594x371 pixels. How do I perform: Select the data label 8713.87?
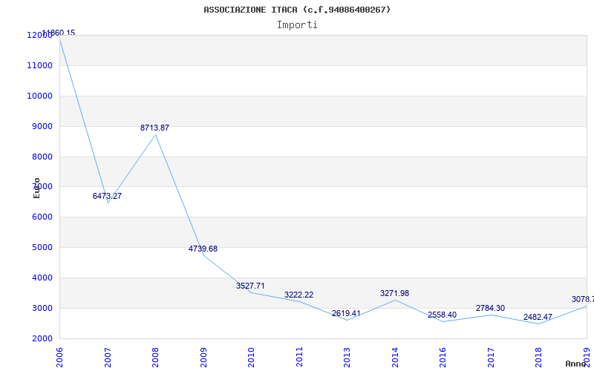click(154, 128)
